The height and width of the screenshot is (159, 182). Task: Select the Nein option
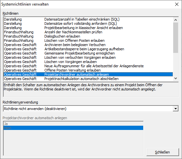(x=73, y=128)
